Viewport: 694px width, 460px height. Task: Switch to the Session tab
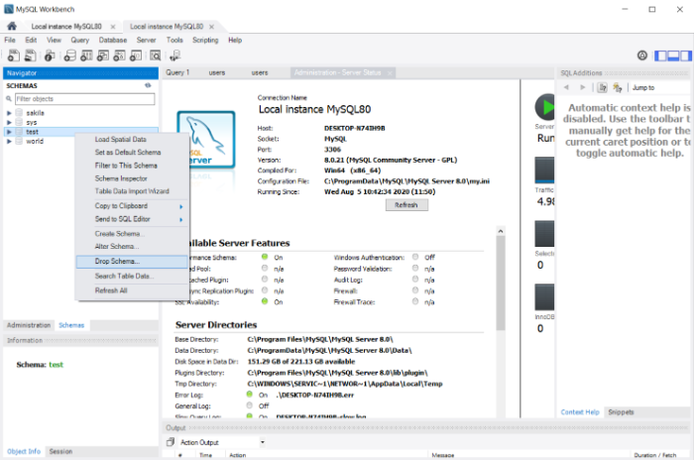pos(60,451)
